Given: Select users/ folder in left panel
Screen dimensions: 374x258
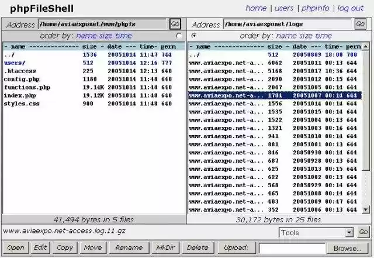Looking at the screenshot, I should tap(93, 63).
